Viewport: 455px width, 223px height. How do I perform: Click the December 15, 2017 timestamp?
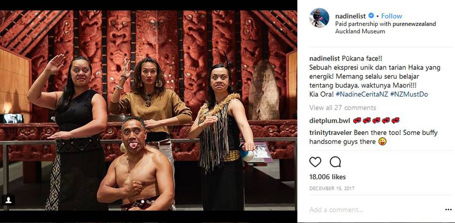pyautogui.click(x=332, y=188)
